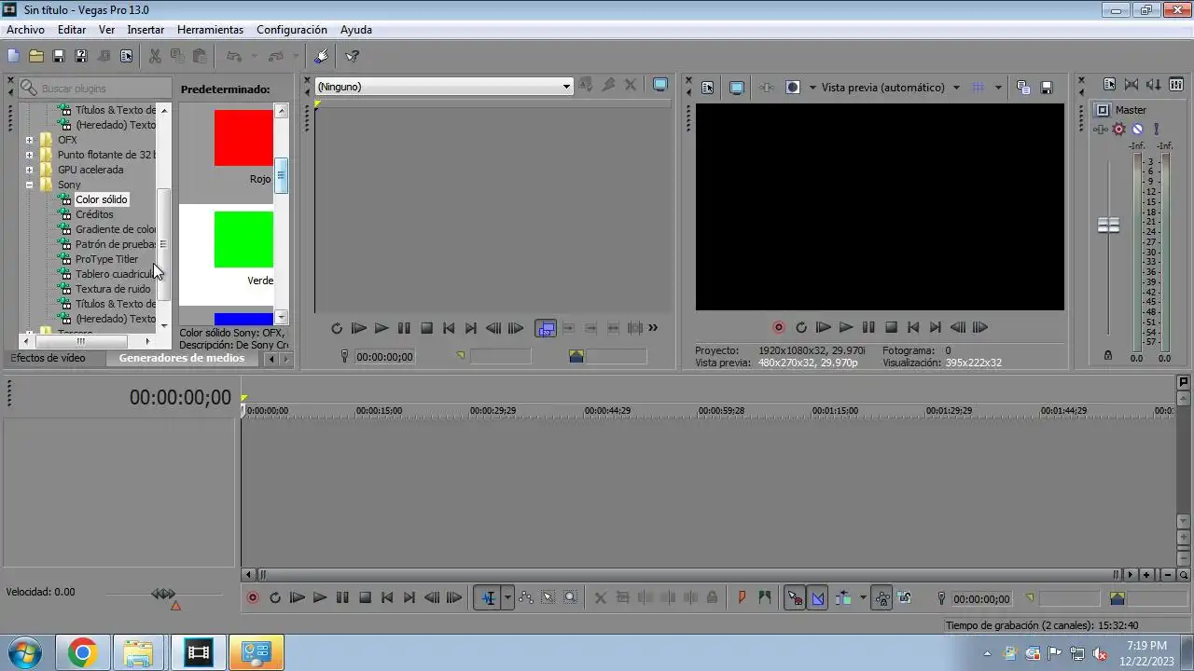Pause playback under video preview
Viewport: 1194px width, 671px height.
point(868,327)
